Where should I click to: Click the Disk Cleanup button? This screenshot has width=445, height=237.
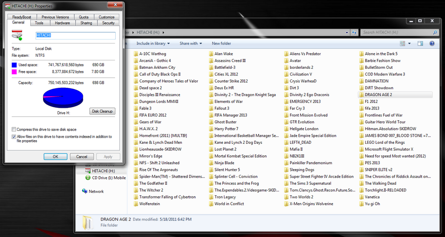[x=102, y=111]
